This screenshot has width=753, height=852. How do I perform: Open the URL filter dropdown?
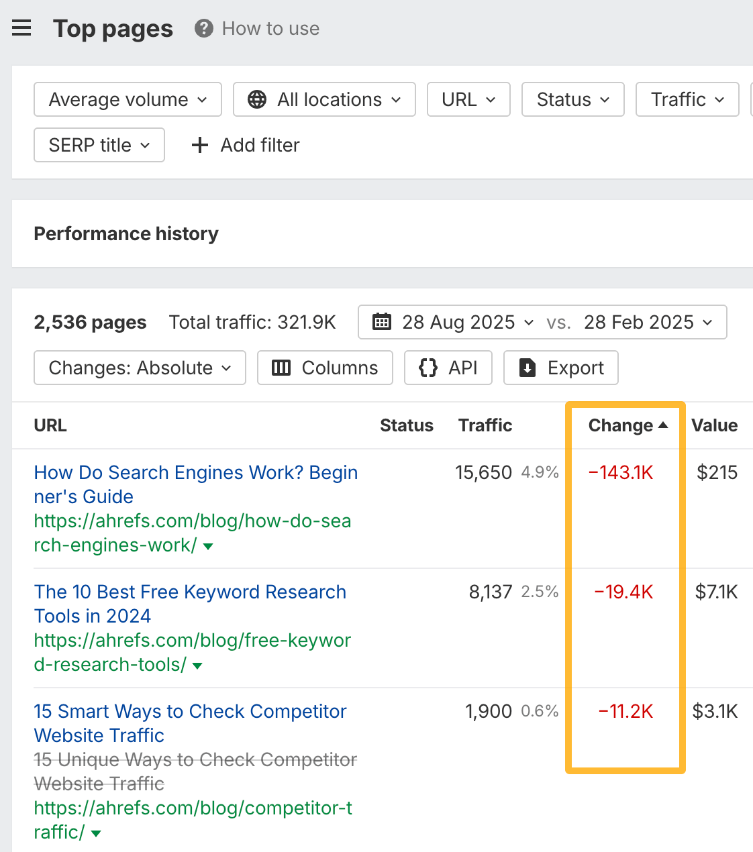(x=468, y=99)
